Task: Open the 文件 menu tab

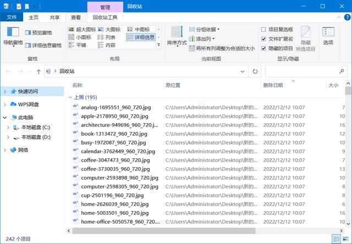Action: (12, 17)
